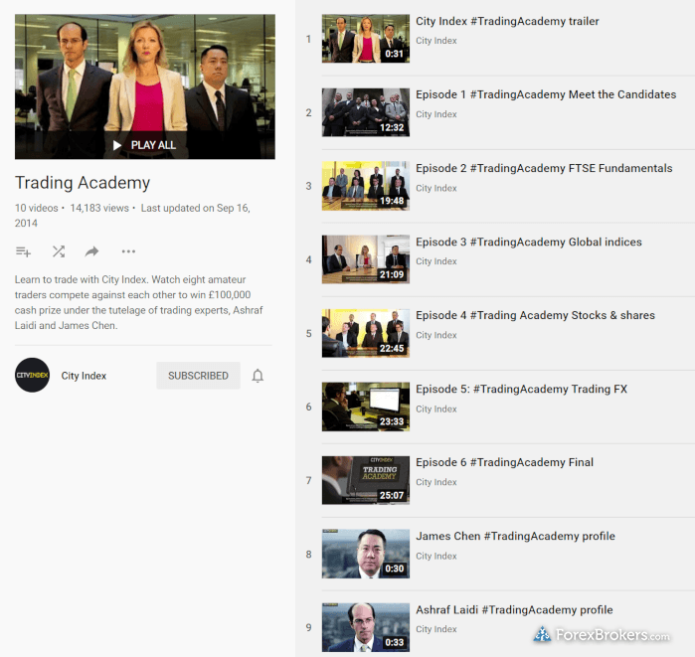
Task: Open the Trading Academy playlist cover thumbnail
Action: [x=145, y=86]
